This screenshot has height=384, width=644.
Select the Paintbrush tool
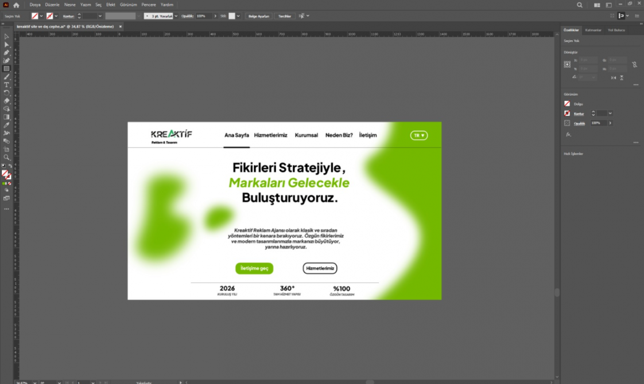click(6, 77)
